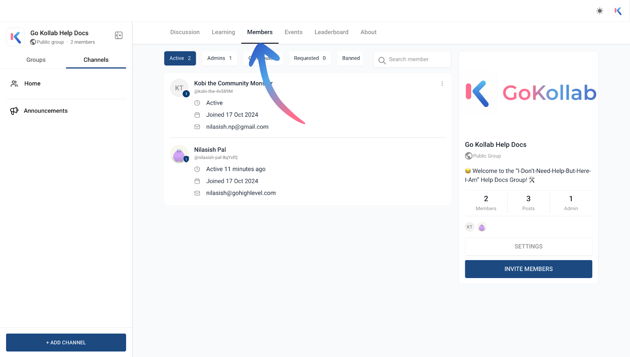Click the envelope icon beside nilasish.np@gmail.com
The width and height of the screenshot is (630, 357).
[197, 127]
